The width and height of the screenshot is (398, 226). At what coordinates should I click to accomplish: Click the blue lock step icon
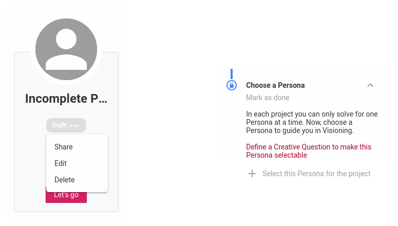[x=232, y=85]
